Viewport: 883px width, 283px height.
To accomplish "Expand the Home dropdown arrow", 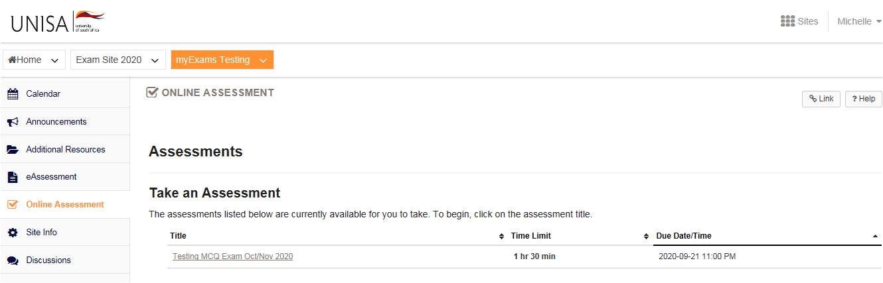I will point(54,60).
